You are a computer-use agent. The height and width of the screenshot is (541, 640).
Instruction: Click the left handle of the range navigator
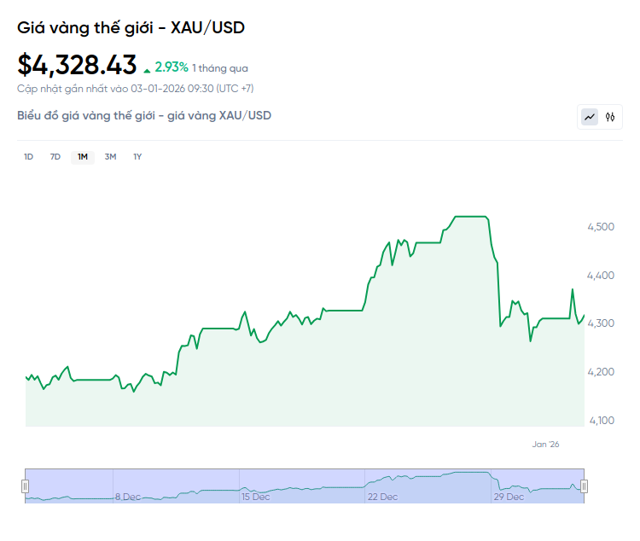click(x=26, y=486)
